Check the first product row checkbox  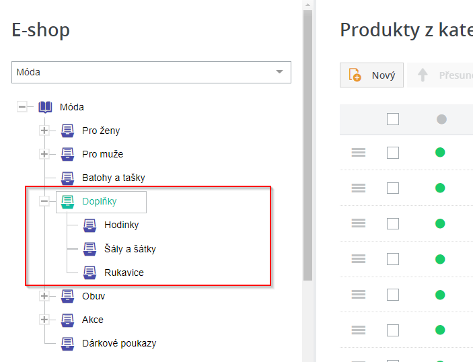point(393,153)
